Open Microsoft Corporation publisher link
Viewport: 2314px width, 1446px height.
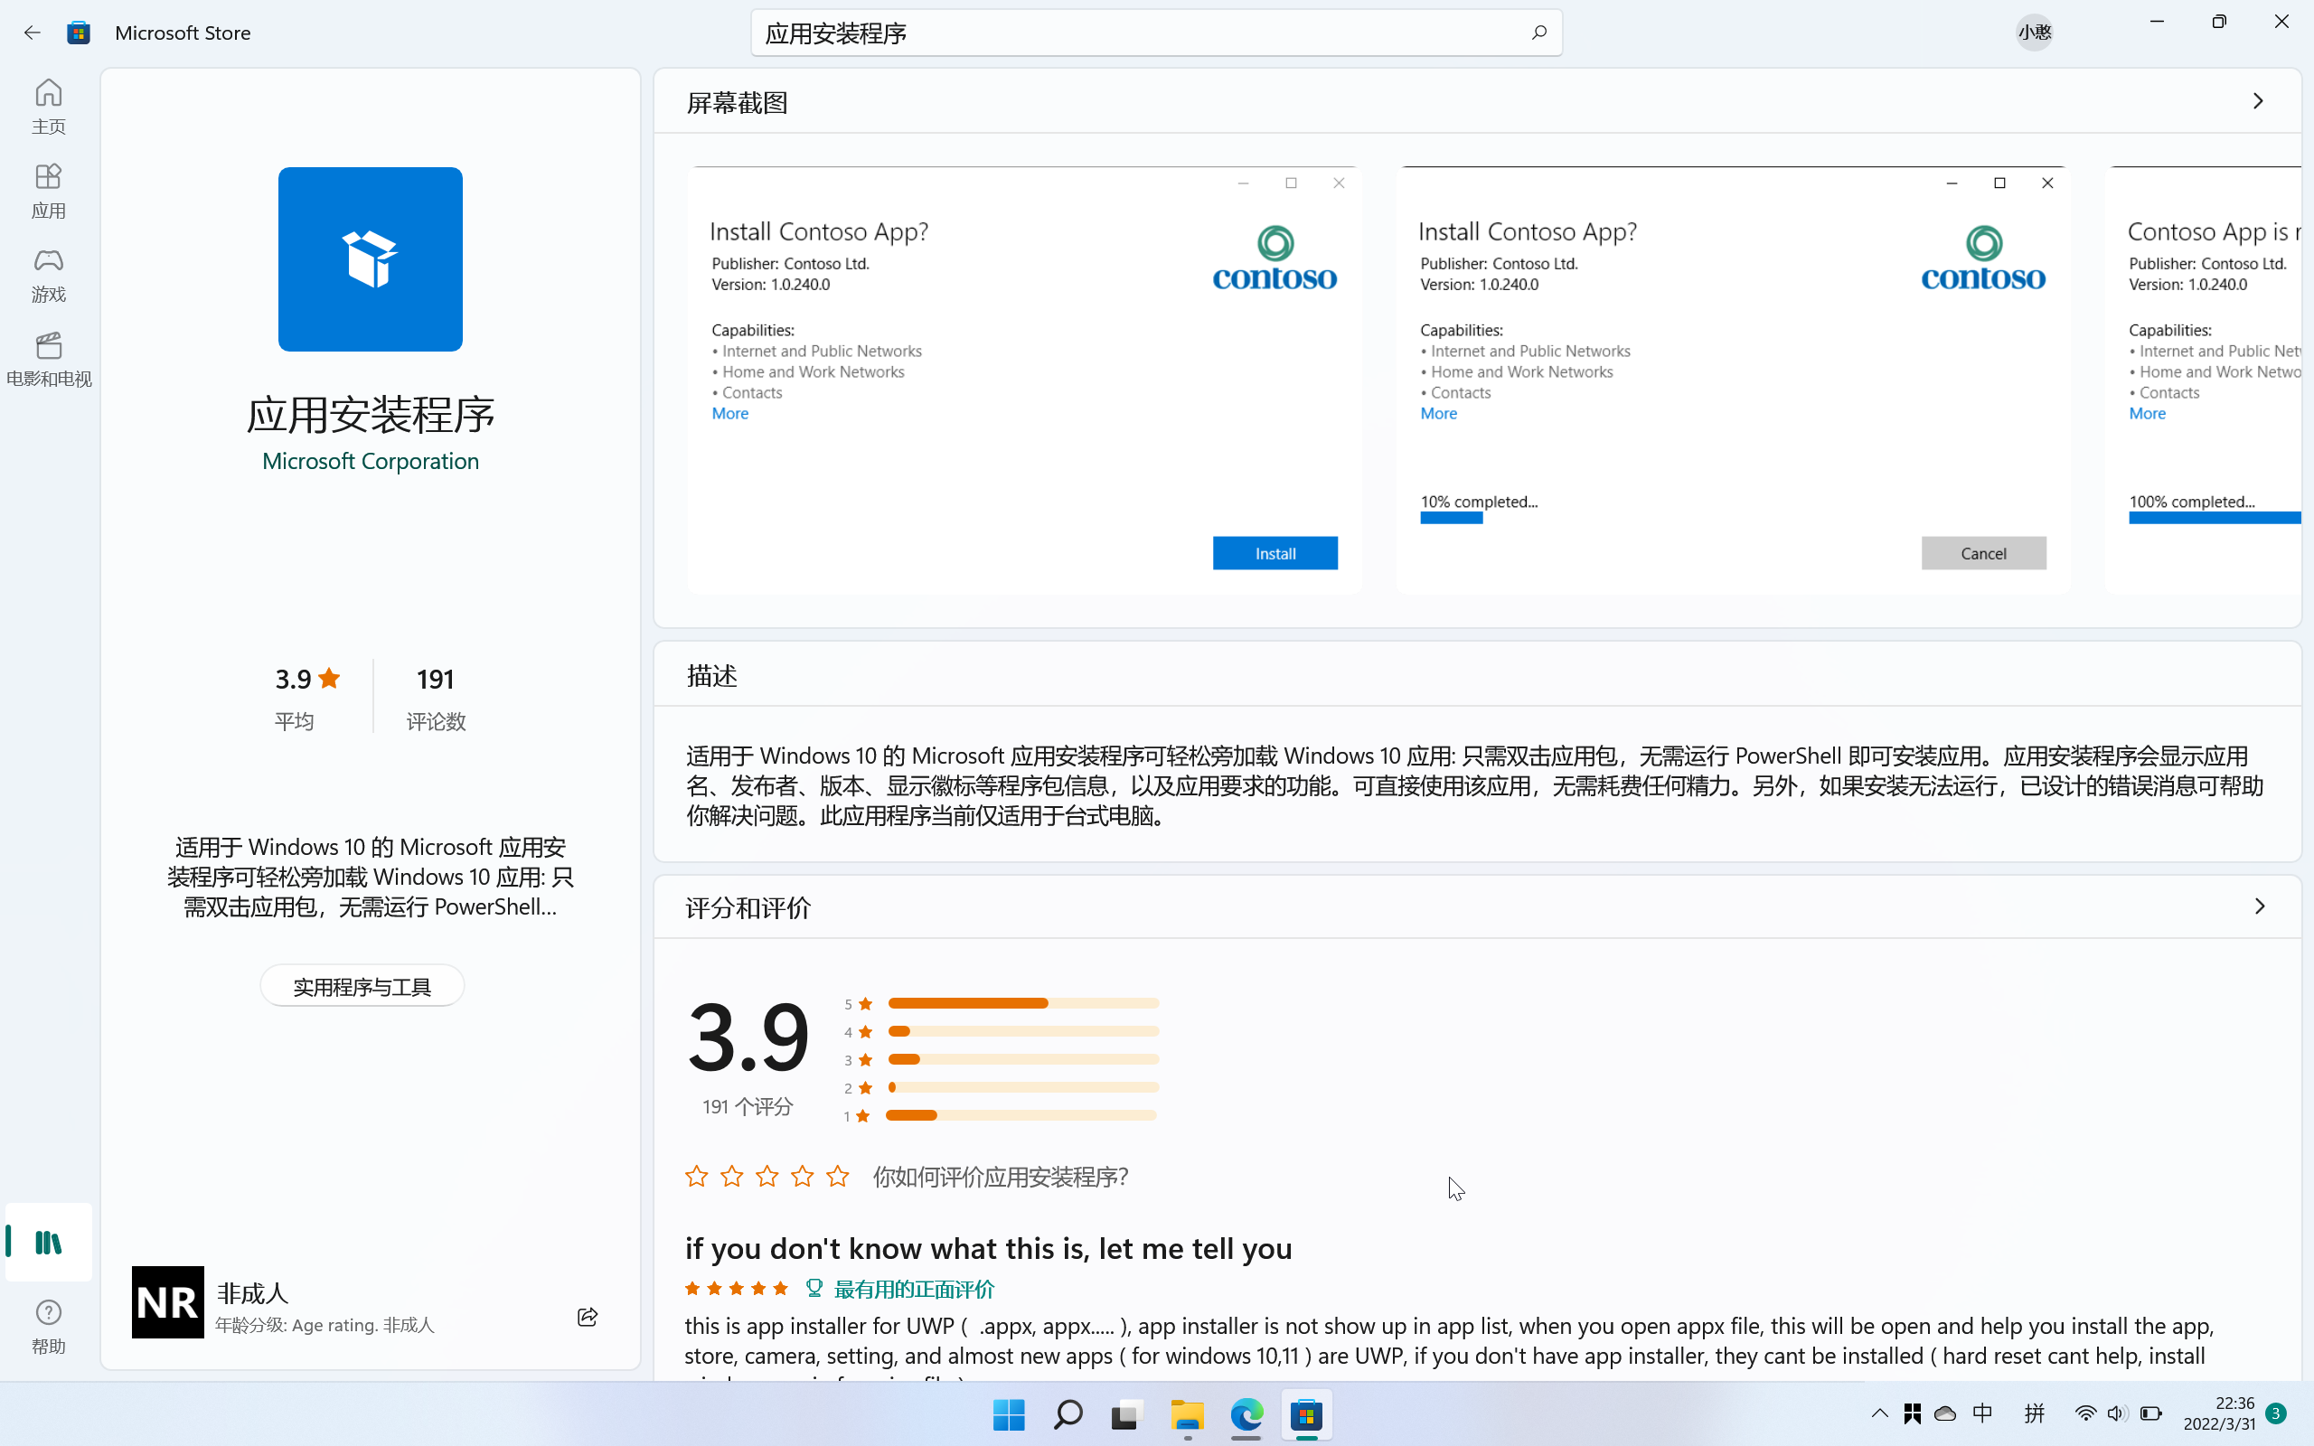tap(370, 461)
